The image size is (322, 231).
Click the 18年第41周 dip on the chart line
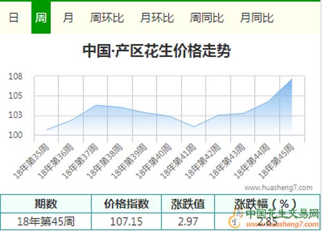point(194,127)
